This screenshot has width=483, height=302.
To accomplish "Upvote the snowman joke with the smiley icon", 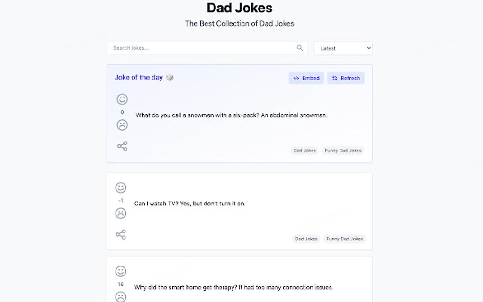I will click(x=122, y=99).
